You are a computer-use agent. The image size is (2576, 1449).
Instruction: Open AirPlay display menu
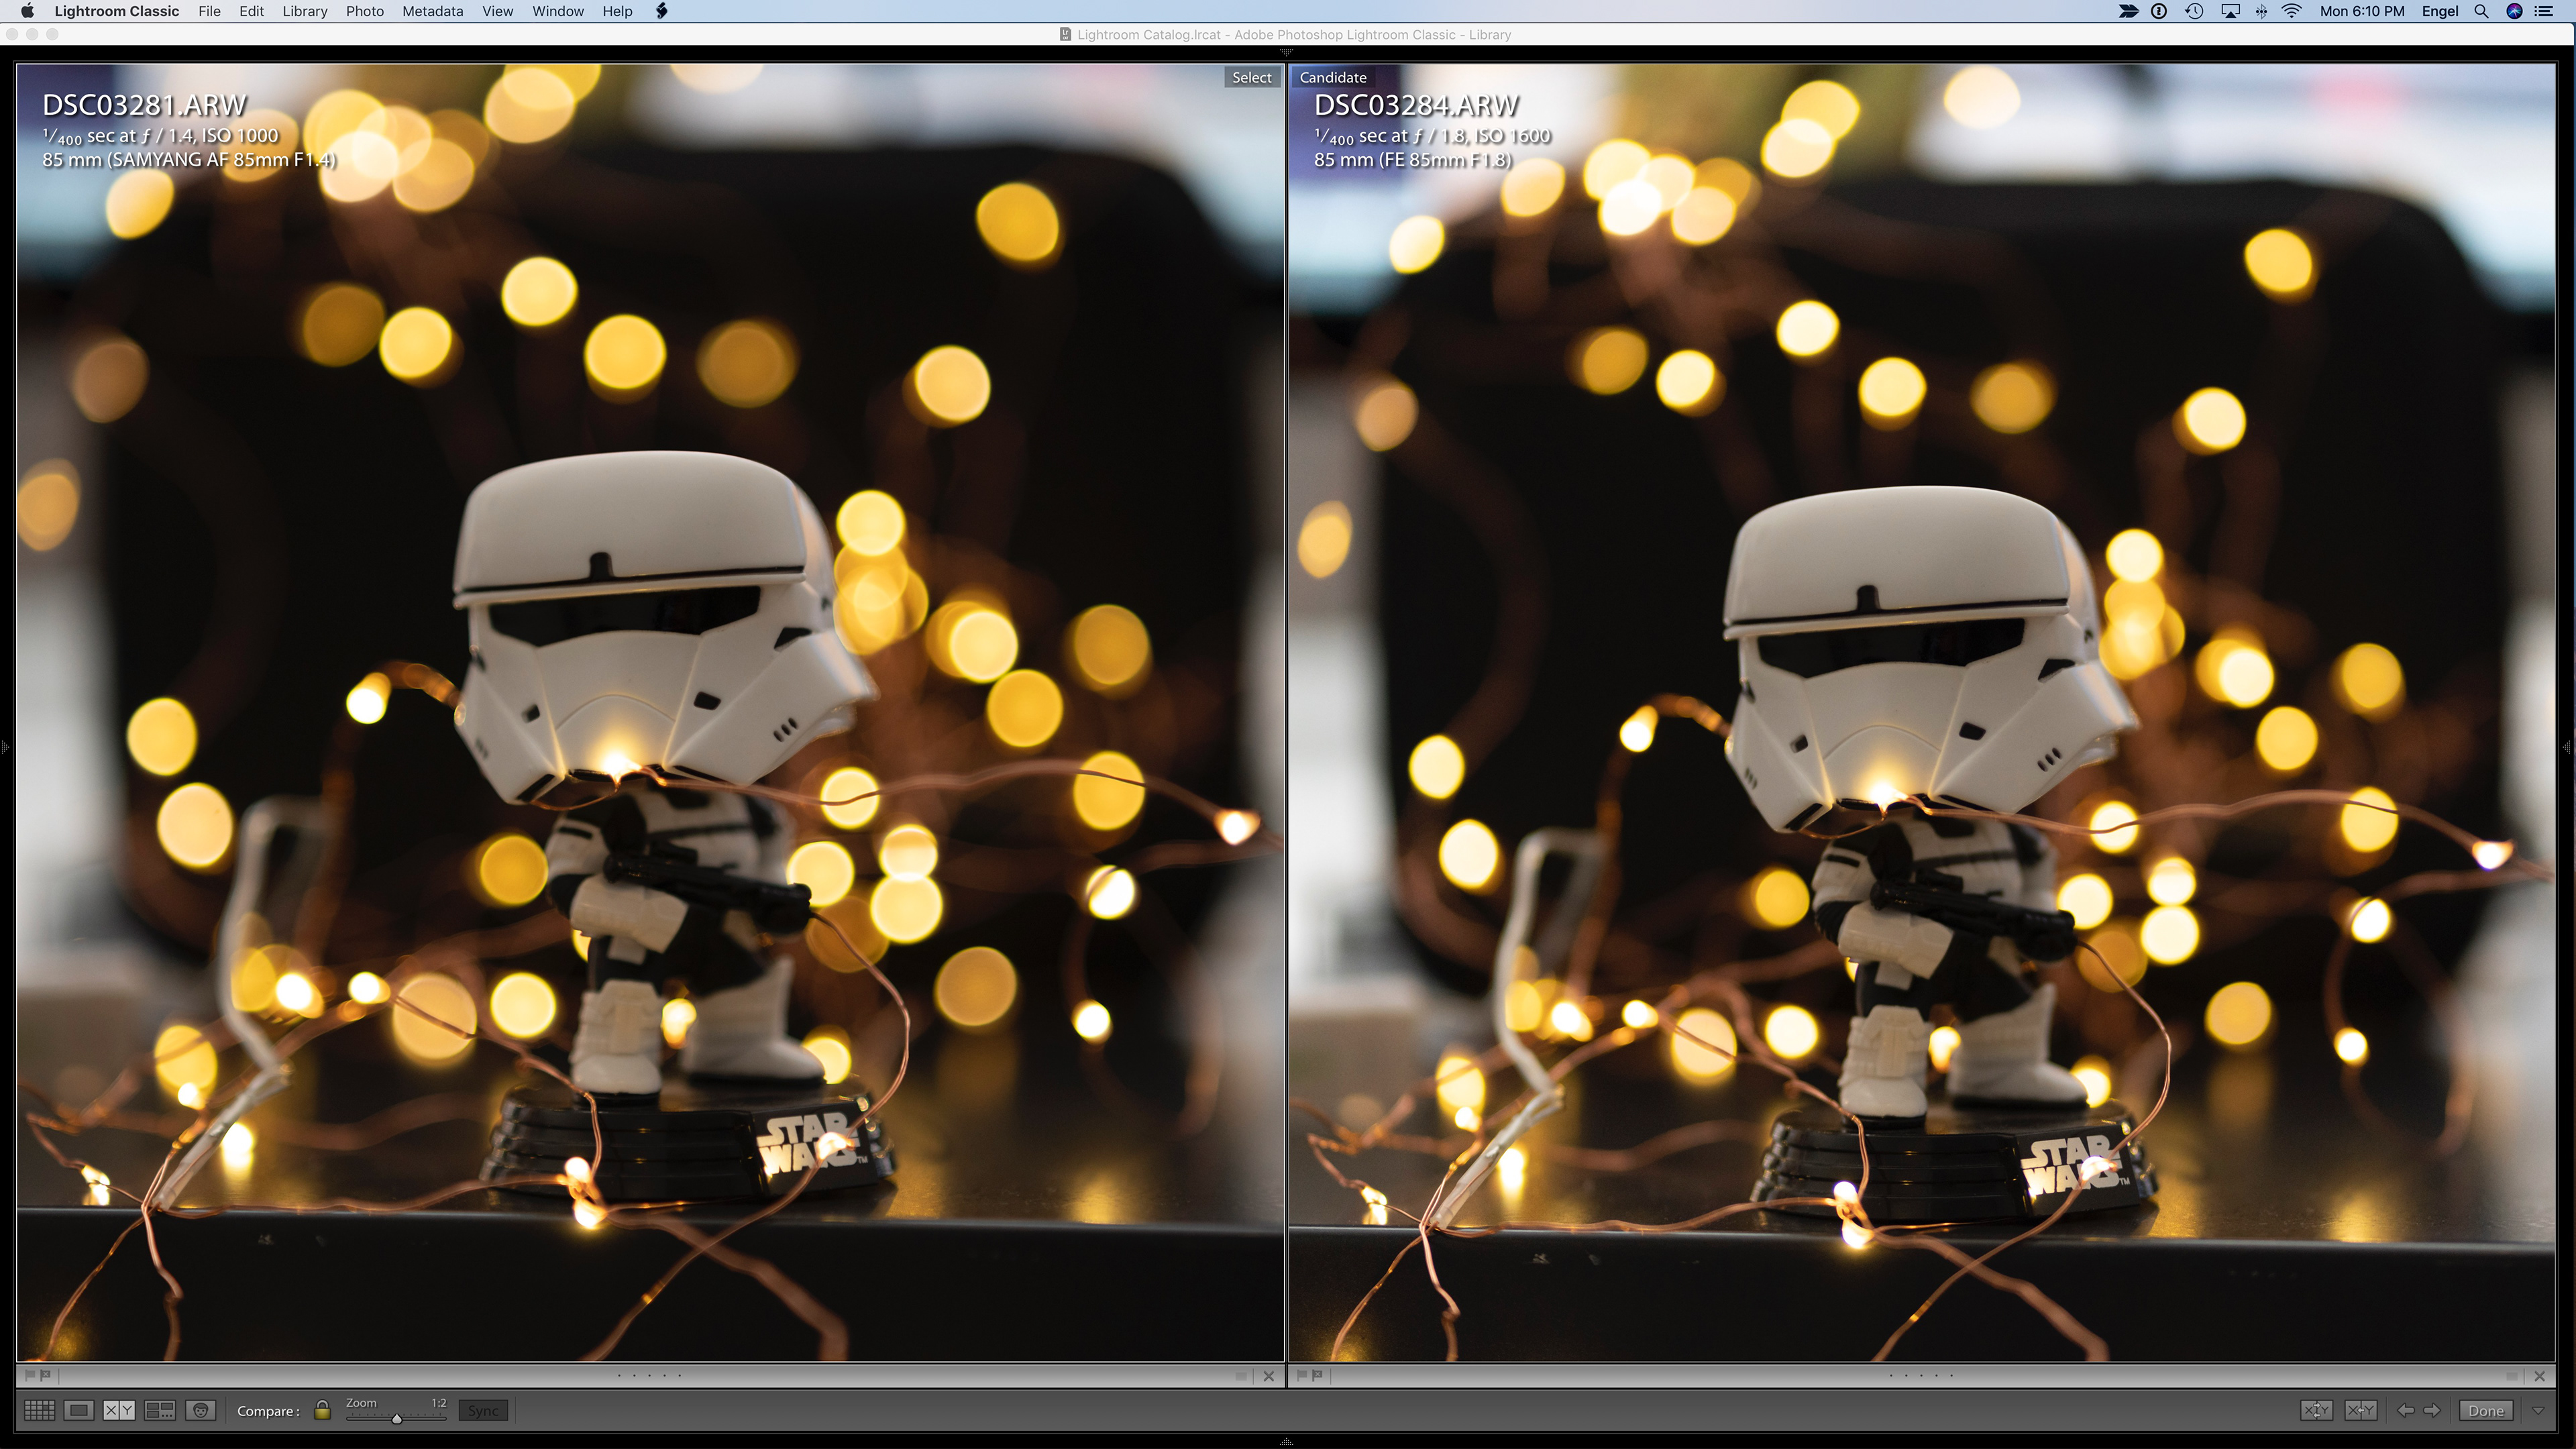tap(2230, 11)
